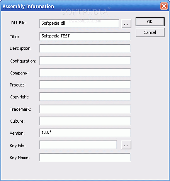
Task: Click into the Key File field
Action: 78,145
